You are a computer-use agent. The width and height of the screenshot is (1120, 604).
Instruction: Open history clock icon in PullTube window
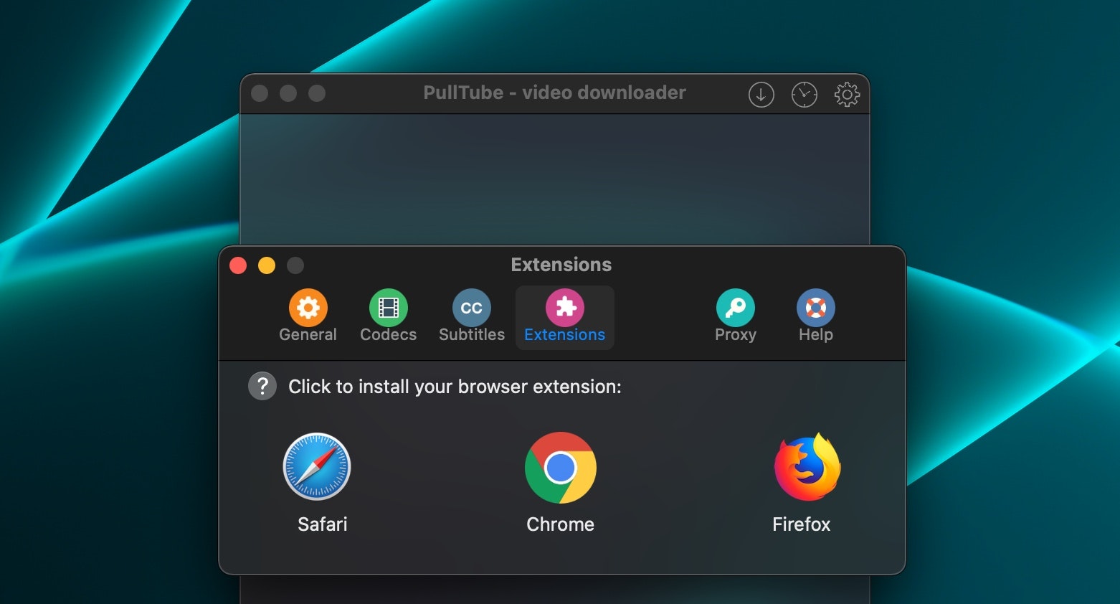click(x=805, y=94)
